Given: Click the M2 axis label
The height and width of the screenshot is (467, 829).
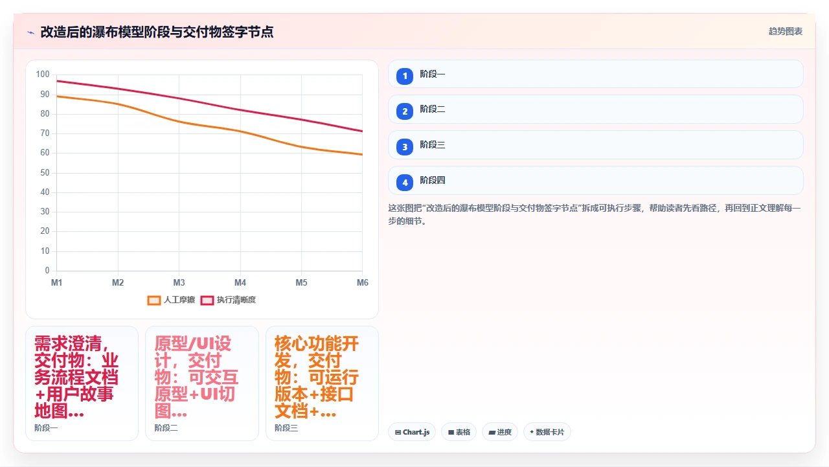Looking at the screenshot, I should click(118, 282).
